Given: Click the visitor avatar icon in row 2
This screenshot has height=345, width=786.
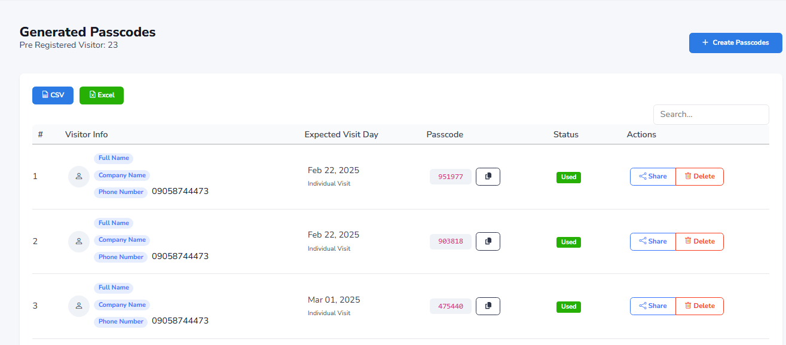Looking at the screenshot, I should (79, 241).
